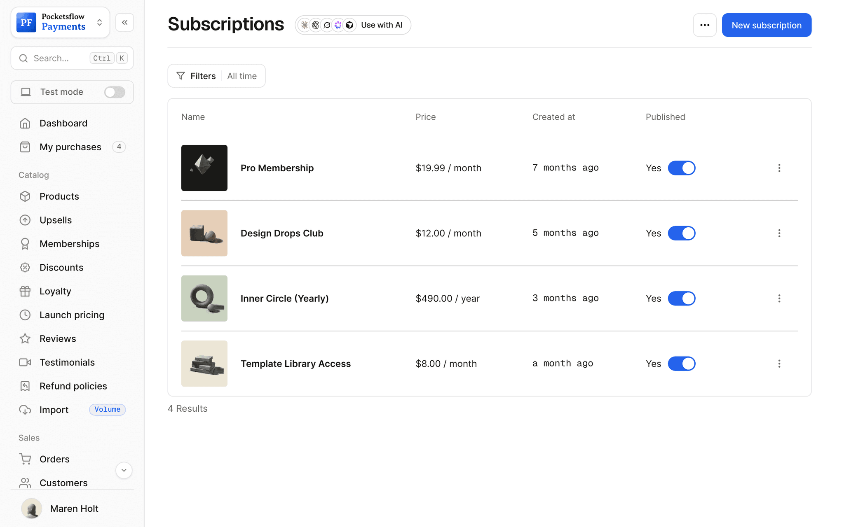Click the Filters funnel icon
The height and width of the screenshot is (527, 844).
pyautogui.click(x=181, y=76)
